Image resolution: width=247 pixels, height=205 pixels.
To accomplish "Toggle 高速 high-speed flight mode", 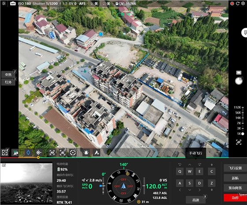I will click(196, 200).
